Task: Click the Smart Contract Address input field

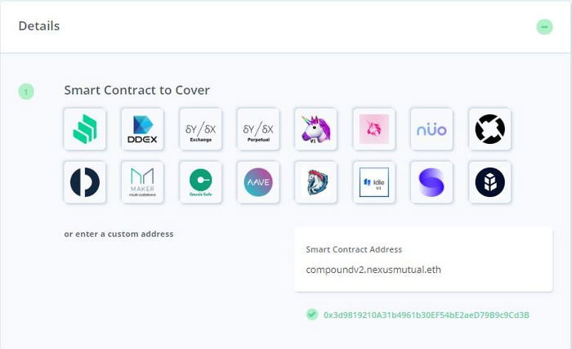Action: coord(423,259)
